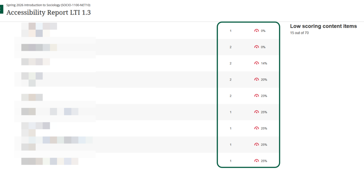This screenshot has width=364, height=171.
Task: Click the gauge icon in the second 0% row
Action: [x=256, y=47]
